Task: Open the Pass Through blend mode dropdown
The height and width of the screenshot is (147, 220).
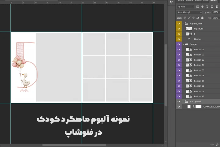Action: click(189, 12)
